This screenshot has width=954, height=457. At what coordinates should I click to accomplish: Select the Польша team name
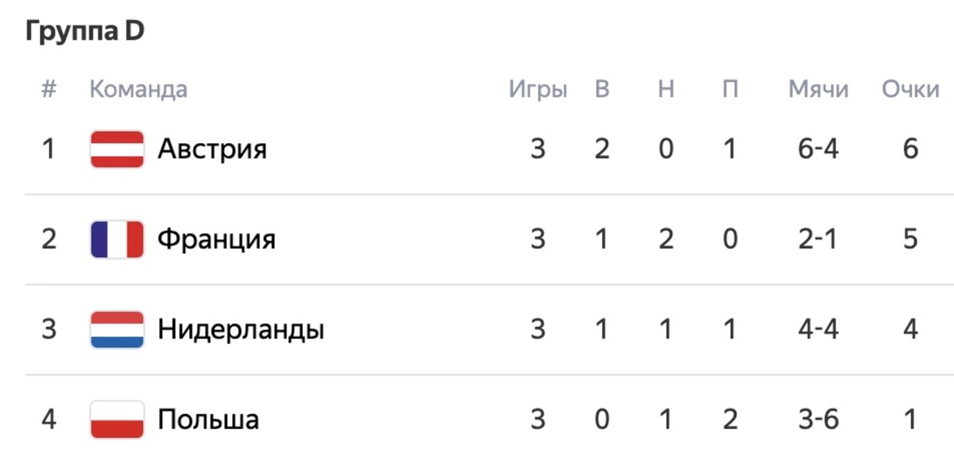pyautogui.click(x=208, y=419)
